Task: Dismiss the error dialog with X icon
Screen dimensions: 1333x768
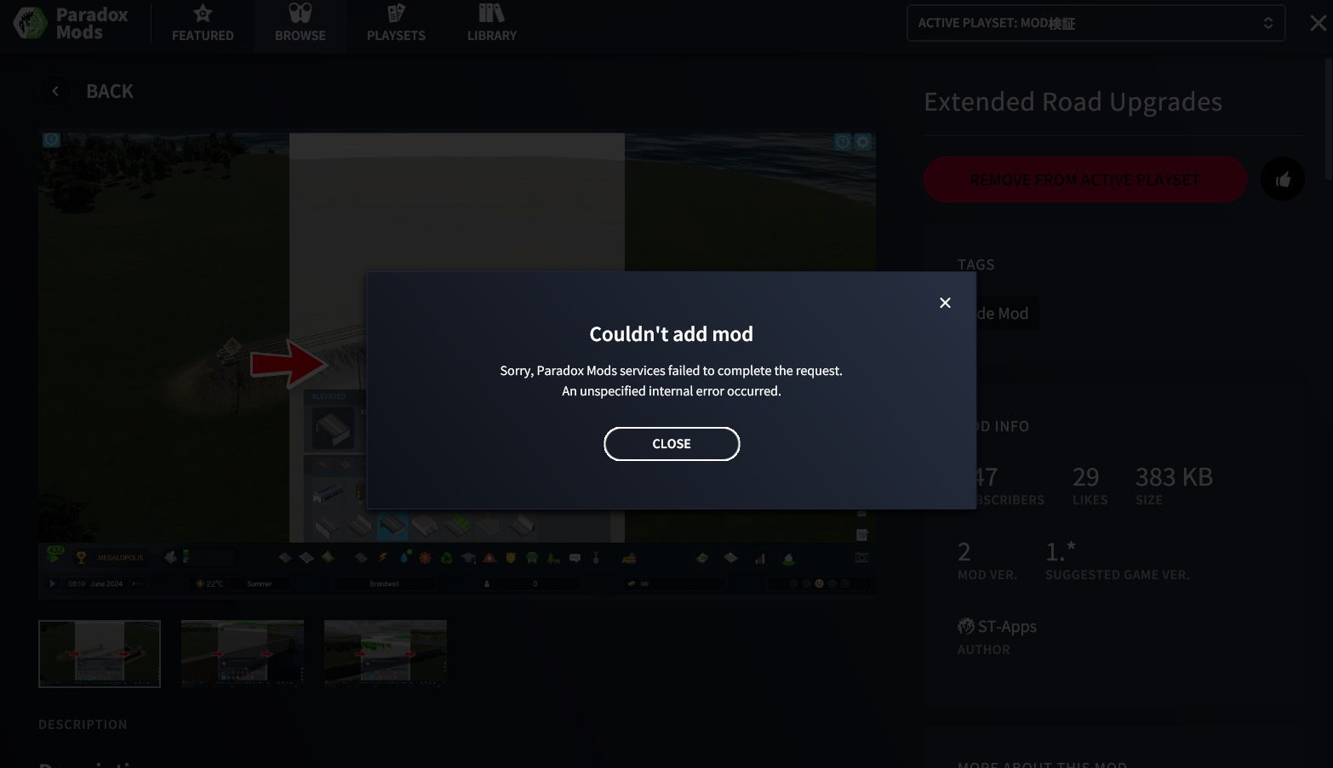Action: tap(945, 303)
